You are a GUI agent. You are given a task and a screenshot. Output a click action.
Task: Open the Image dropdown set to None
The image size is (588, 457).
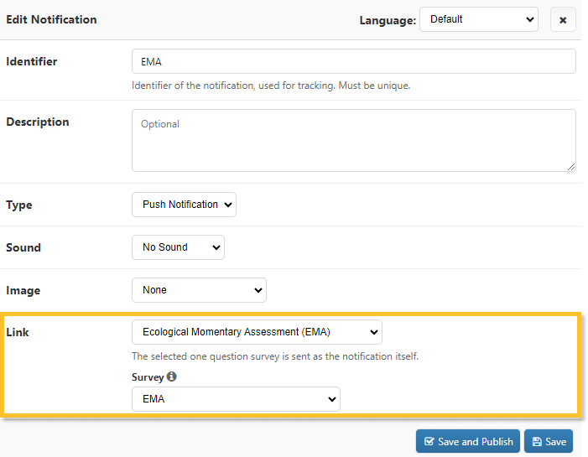[199, 290]
